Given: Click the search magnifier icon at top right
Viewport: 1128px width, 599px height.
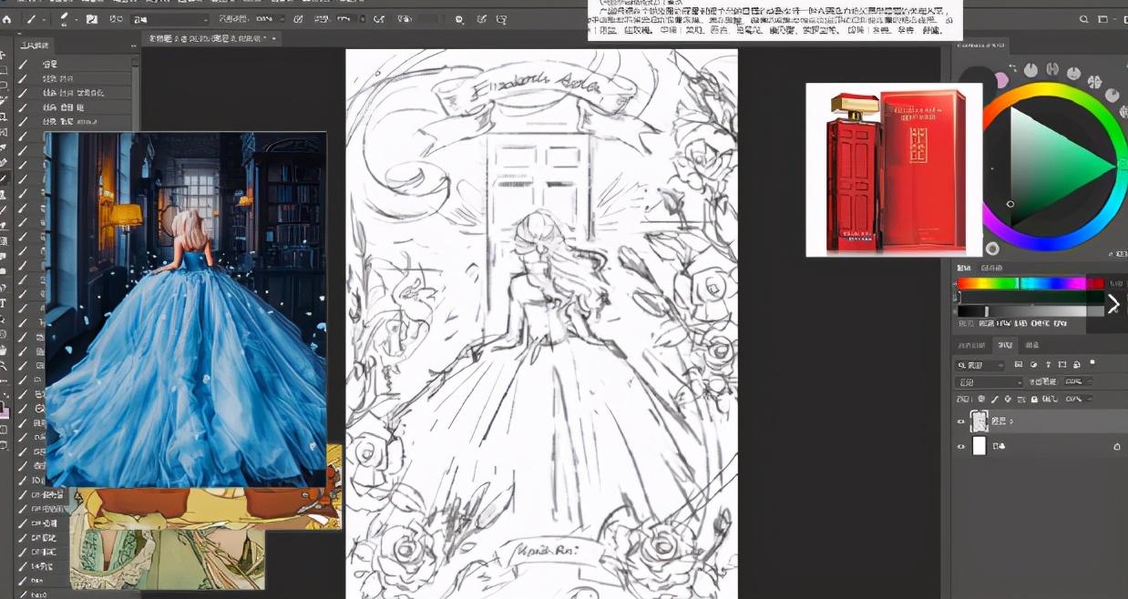Looking at the screenshot, I should (x=1083, y=19).
